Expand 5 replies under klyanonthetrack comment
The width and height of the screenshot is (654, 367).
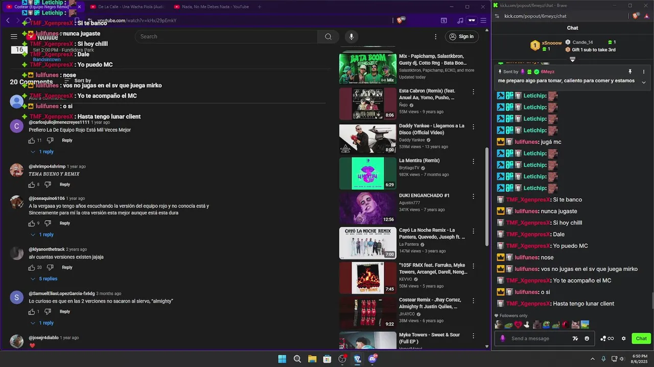(43, 279)
